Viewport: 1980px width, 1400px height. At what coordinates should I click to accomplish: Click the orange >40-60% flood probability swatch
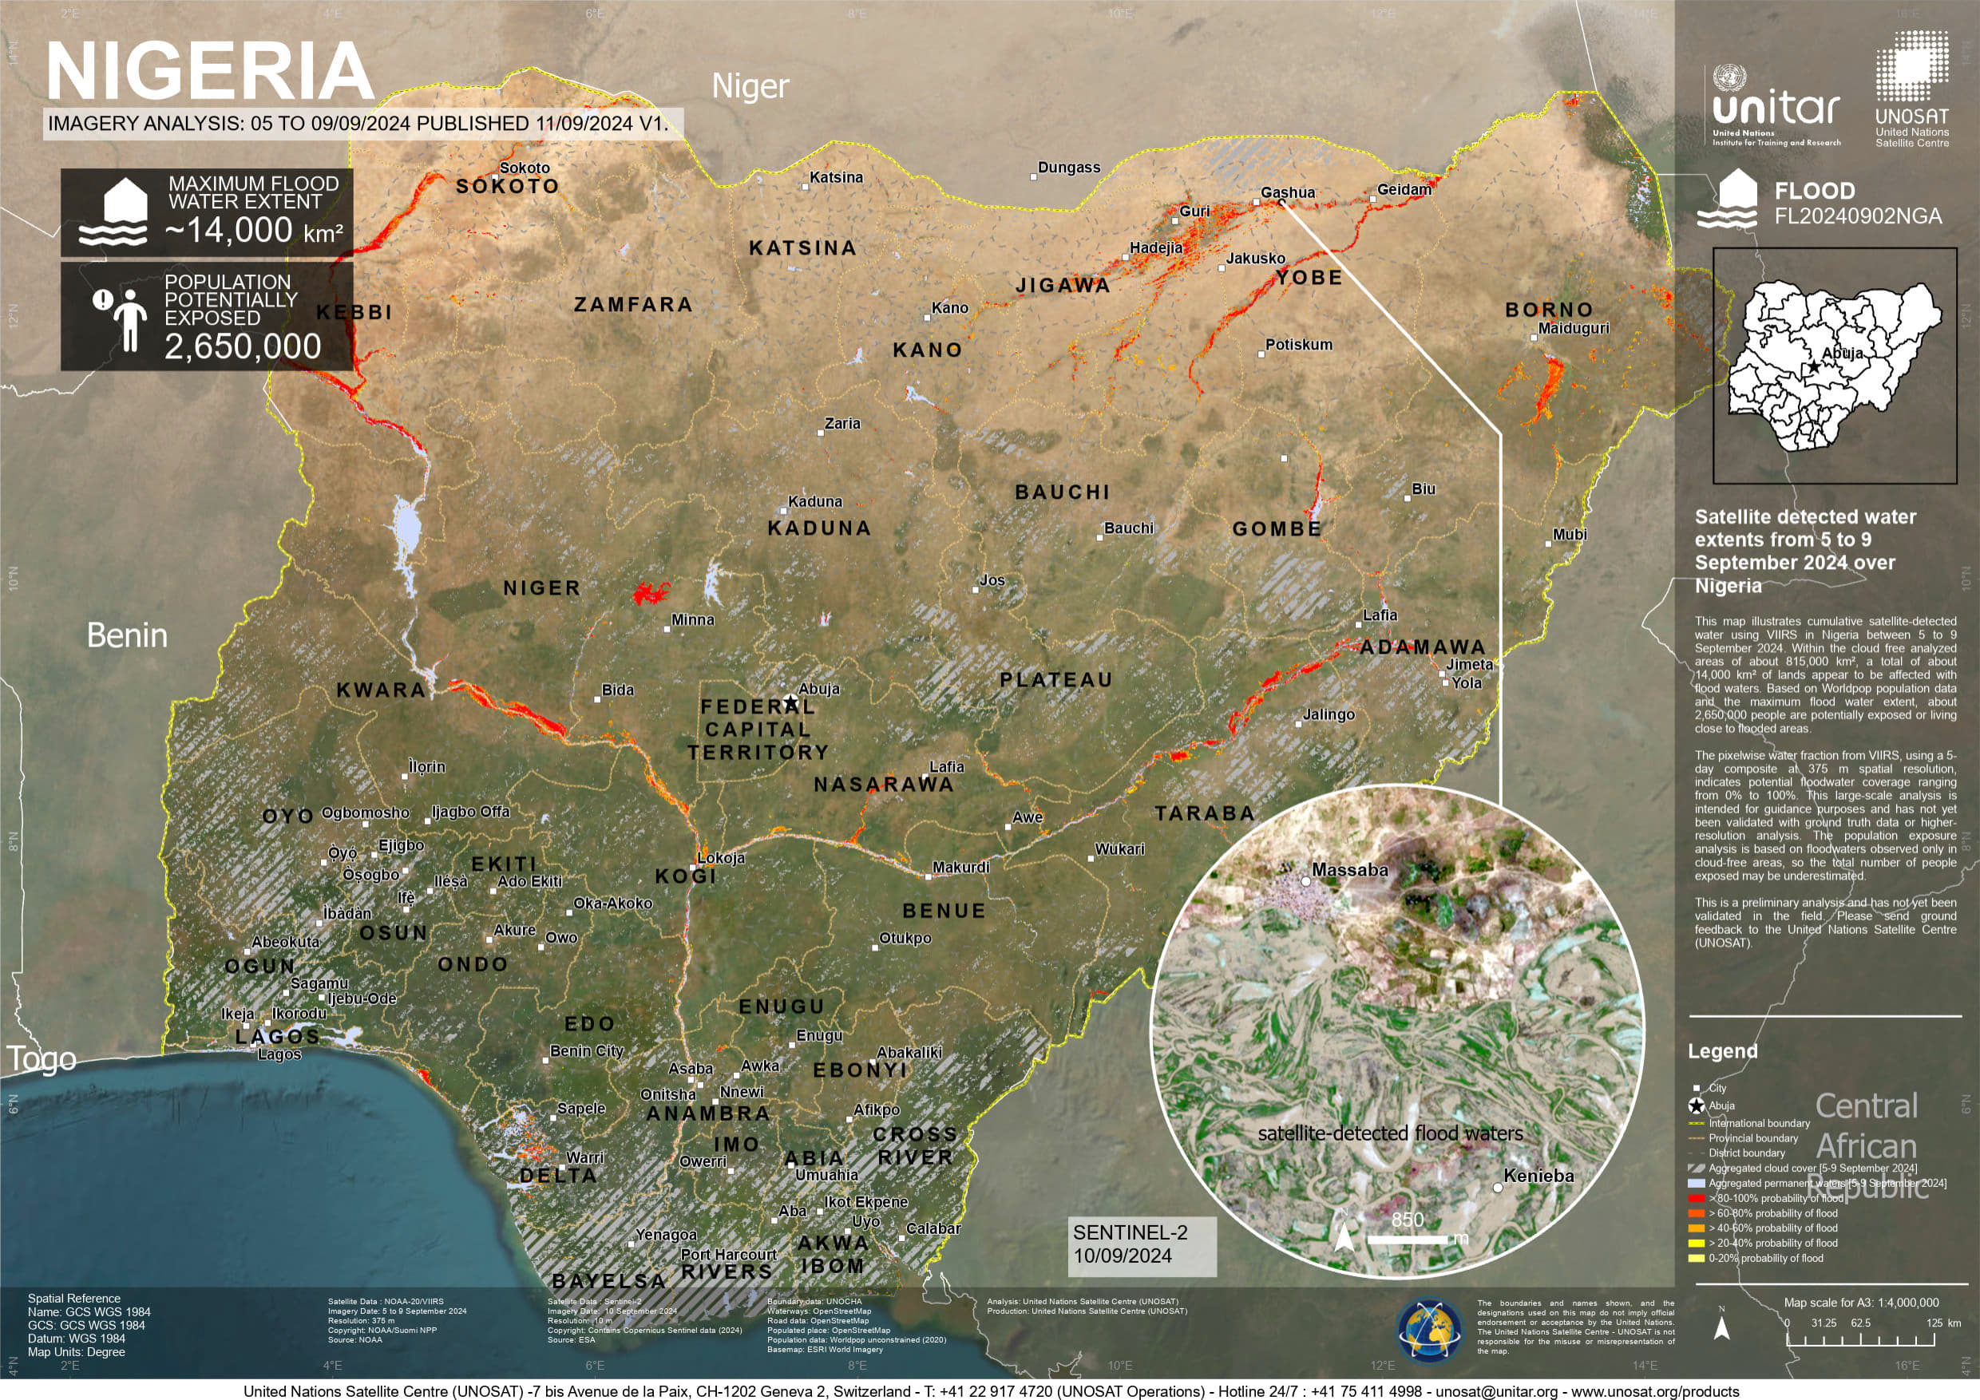(1697, 1228)
